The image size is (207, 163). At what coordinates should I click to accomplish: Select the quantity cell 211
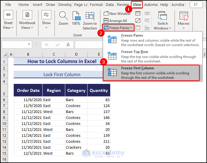(99, 141)
